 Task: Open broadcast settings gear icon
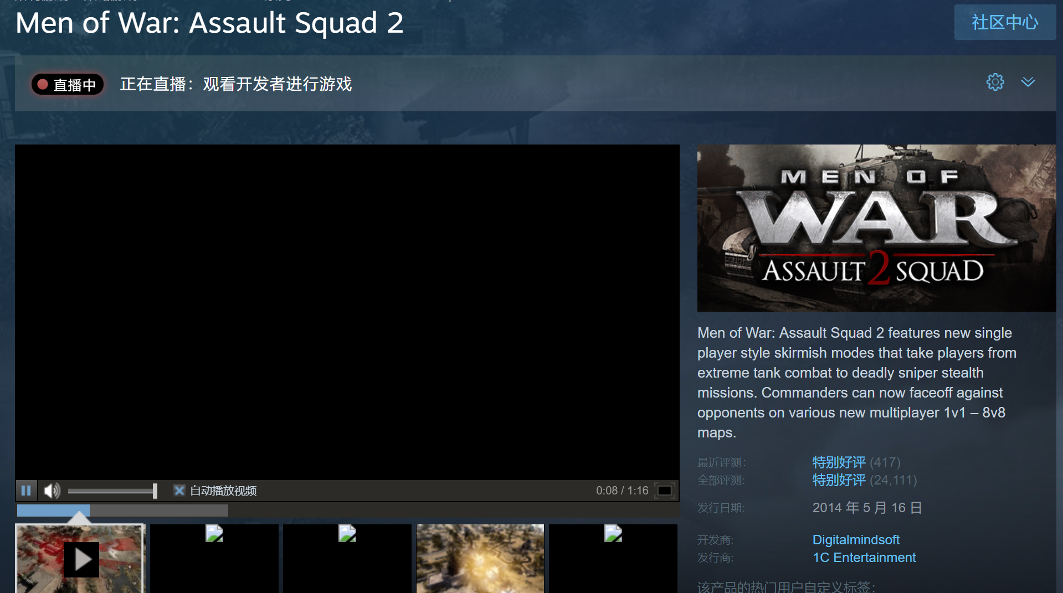pyautogui.click(x=995, y=82)
